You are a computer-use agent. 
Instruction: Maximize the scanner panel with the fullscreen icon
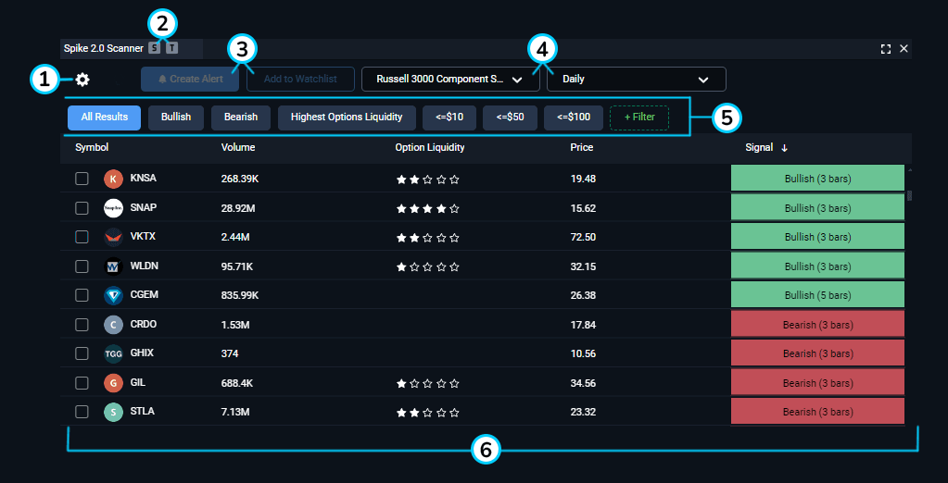(x=886, y=49)
